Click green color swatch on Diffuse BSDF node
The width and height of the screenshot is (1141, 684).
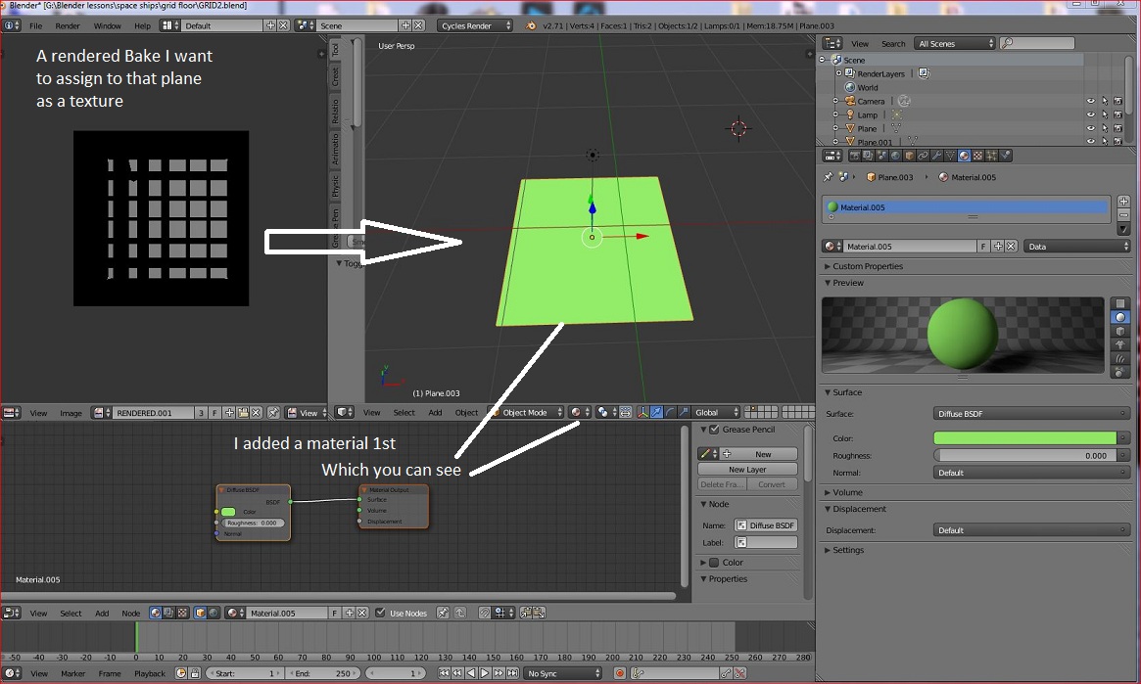228,512
